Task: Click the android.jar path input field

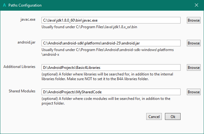Action: pos(111,43)
